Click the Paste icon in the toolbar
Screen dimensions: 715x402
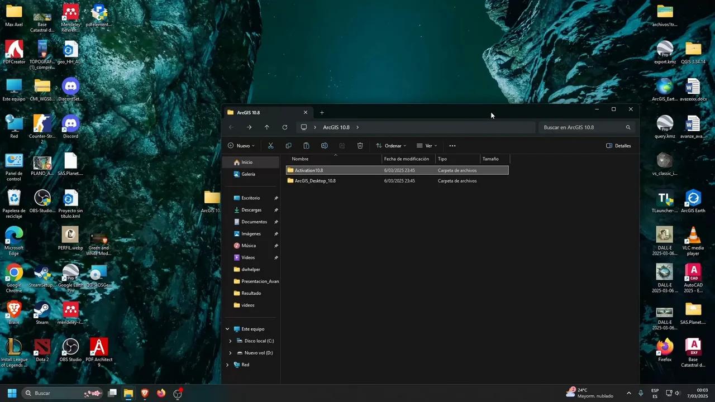click(x=306, y=146)
